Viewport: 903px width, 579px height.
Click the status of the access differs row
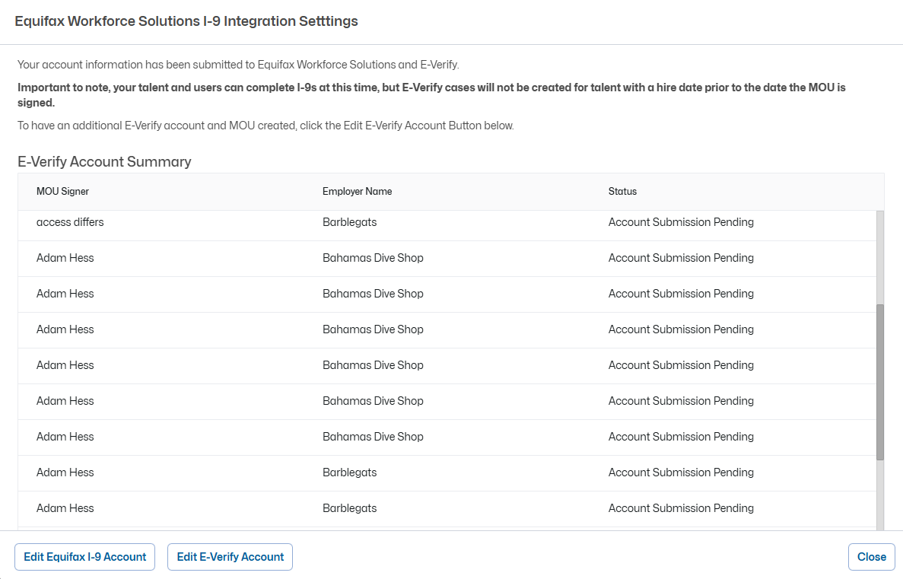click(682, 222)
